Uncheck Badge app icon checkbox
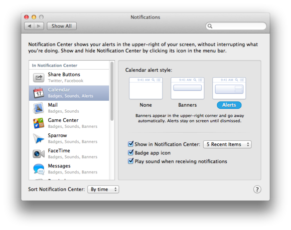291x230 pixels. 130,152
